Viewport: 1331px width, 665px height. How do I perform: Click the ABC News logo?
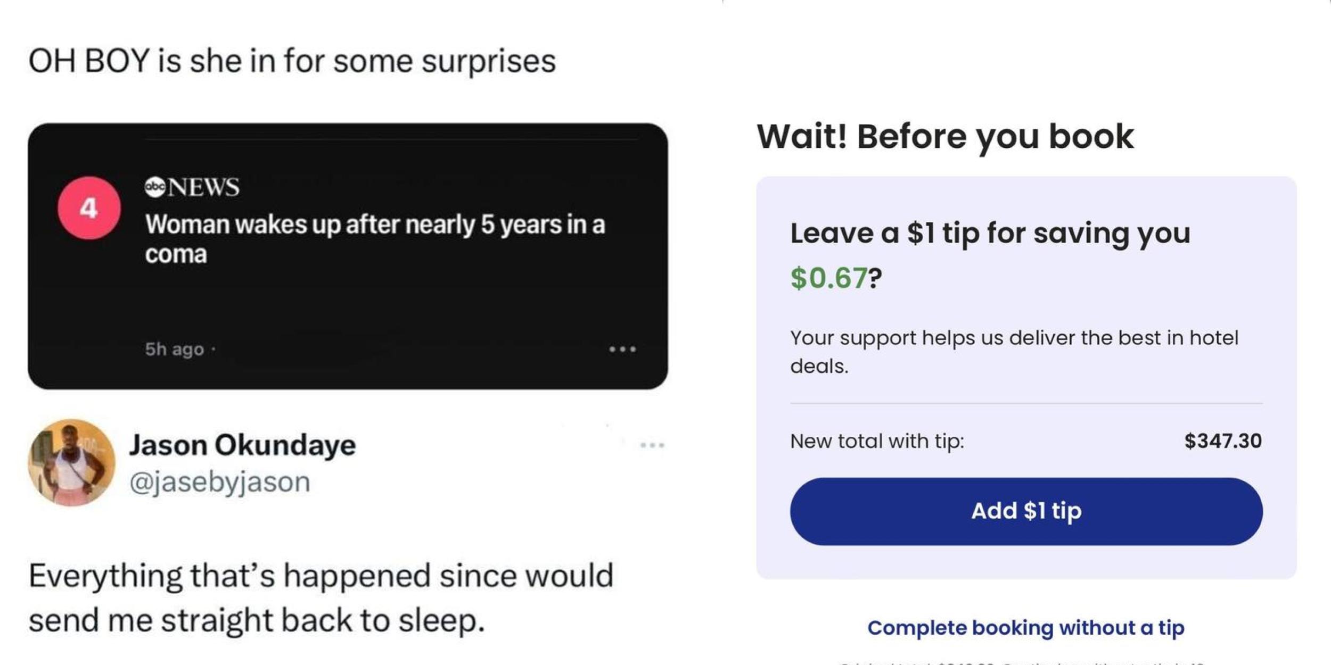coord(192,187)
